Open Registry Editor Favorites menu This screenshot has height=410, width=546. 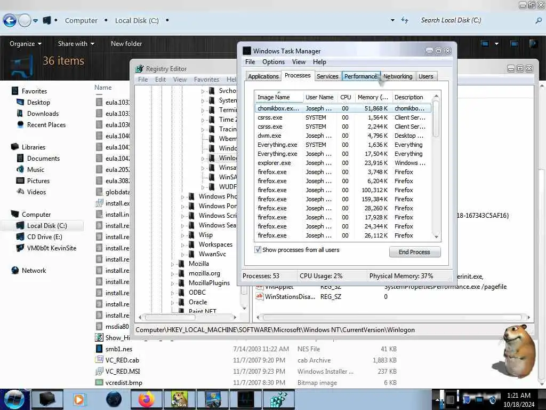[x=206, y=80]
